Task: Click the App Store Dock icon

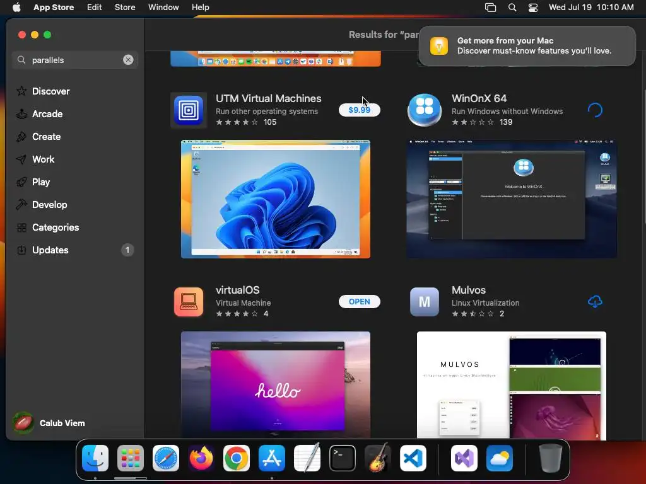Action: [x=272, y=458]
